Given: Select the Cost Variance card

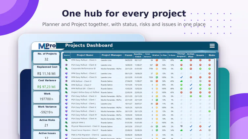Looking at the screenshot, I should [46, 84].
